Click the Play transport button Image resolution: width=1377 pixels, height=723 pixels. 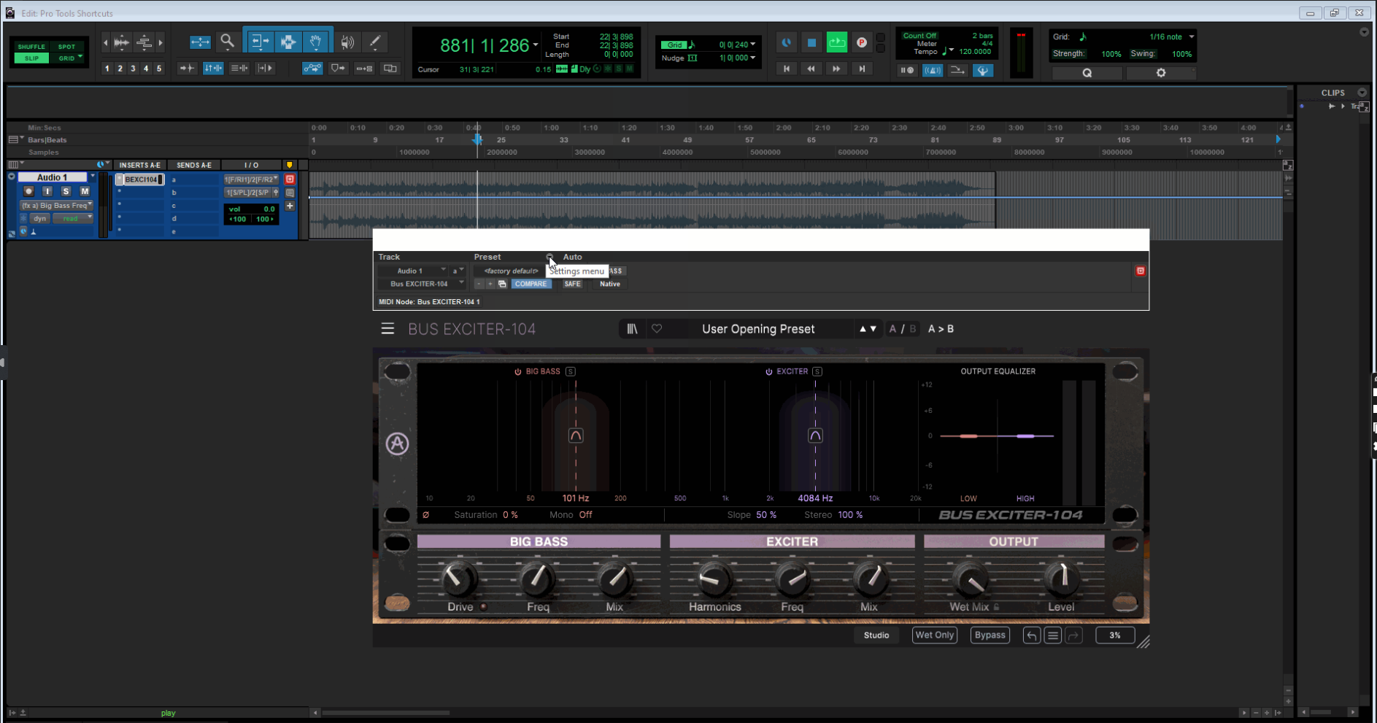click(x=837, y=43)
